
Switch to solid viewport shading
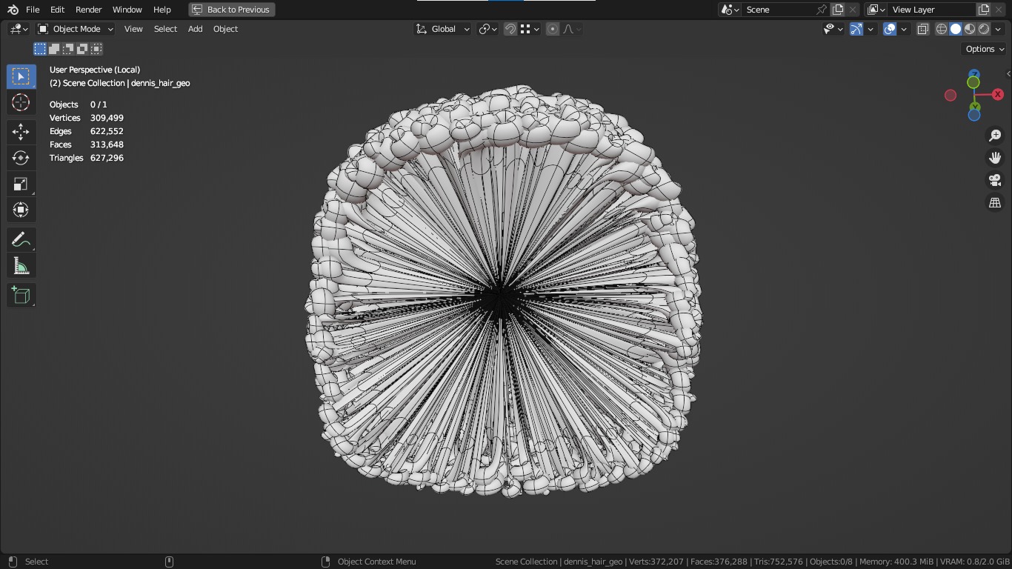pyautogui.click(x=956, y=29)
